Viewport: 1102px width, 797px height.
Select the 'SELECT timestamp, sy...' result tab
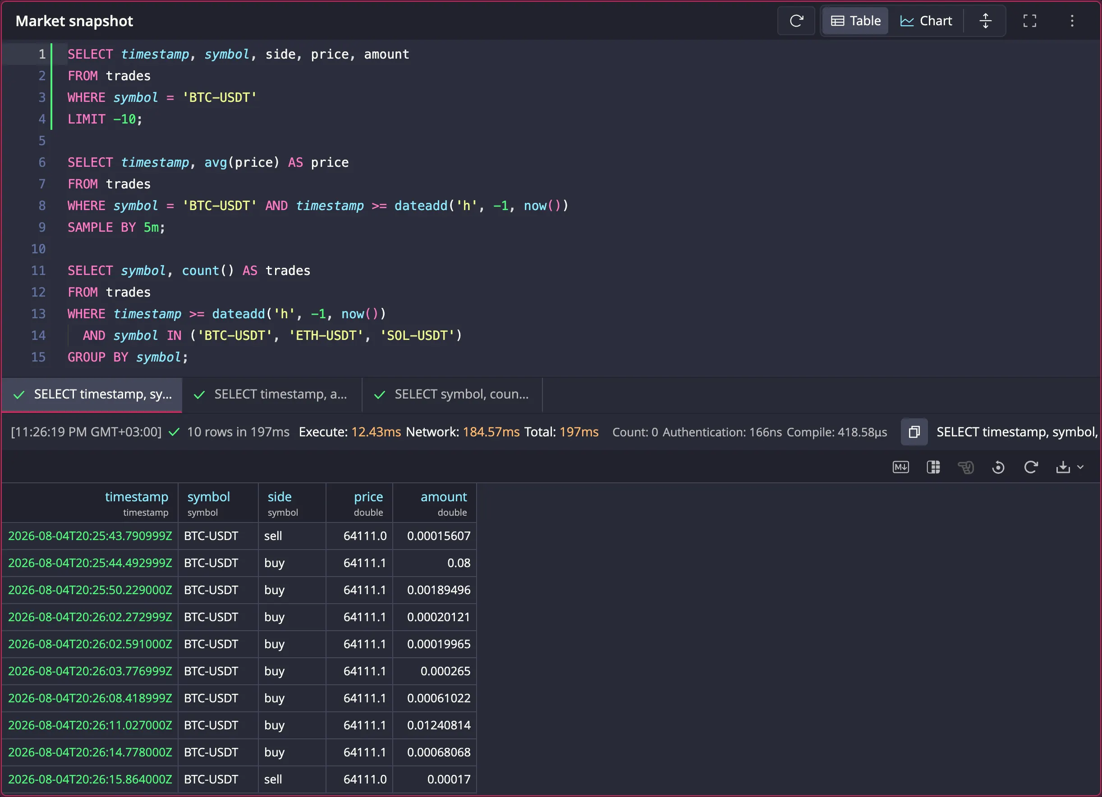92,394
